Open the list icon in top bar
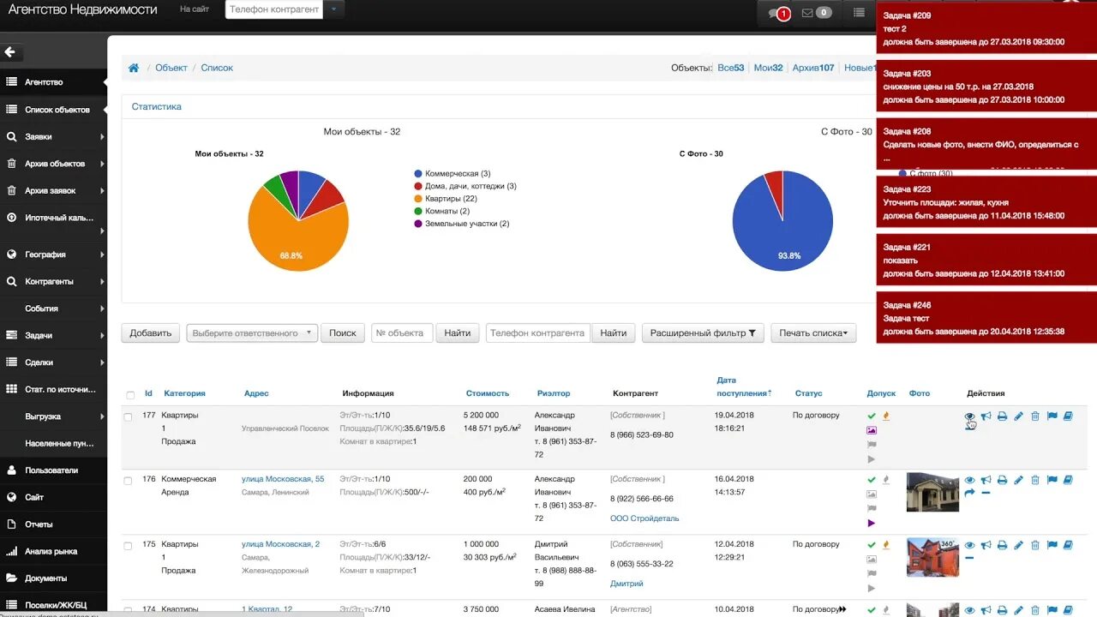The image size is (1097, 617). 859,13
